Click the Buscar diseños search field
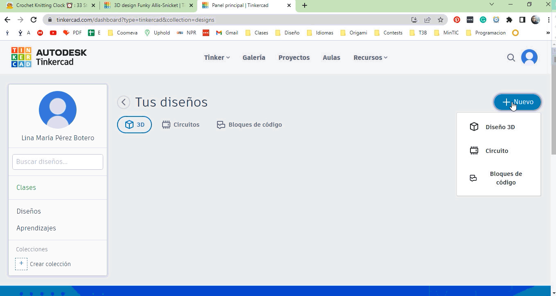The width and height of the screenshot is (556, 296). click(x=57, y=162)
